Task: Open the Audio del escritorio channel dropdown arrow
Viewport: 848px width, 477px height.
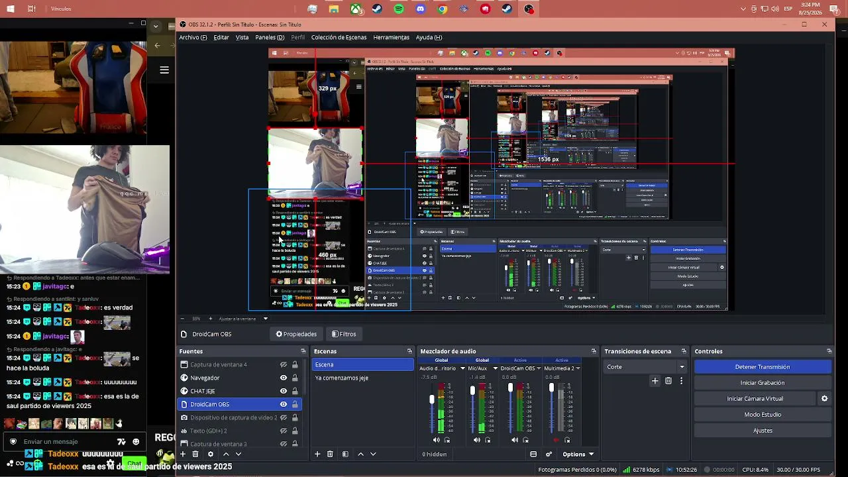Action: (x=462, y=368)
